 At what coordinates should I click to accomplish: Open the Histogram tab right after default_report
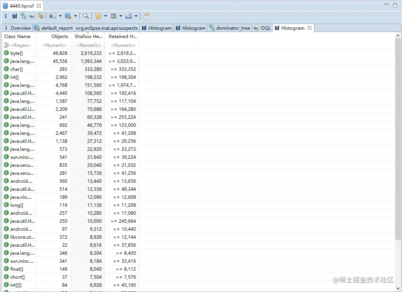[x=156, y=28]
